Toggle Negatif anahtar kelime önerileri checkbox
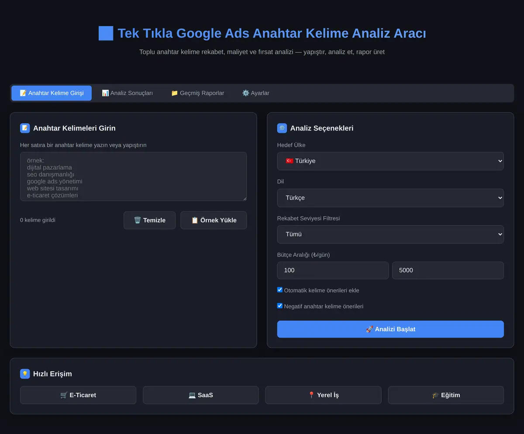This screenshot has height=434, width=524. [x=280, y=306]
